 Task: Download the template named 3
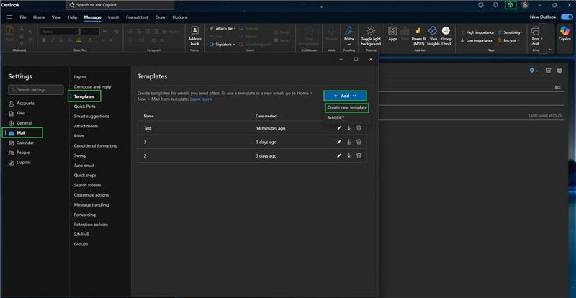pyautogui.click(x=349, y=142)
